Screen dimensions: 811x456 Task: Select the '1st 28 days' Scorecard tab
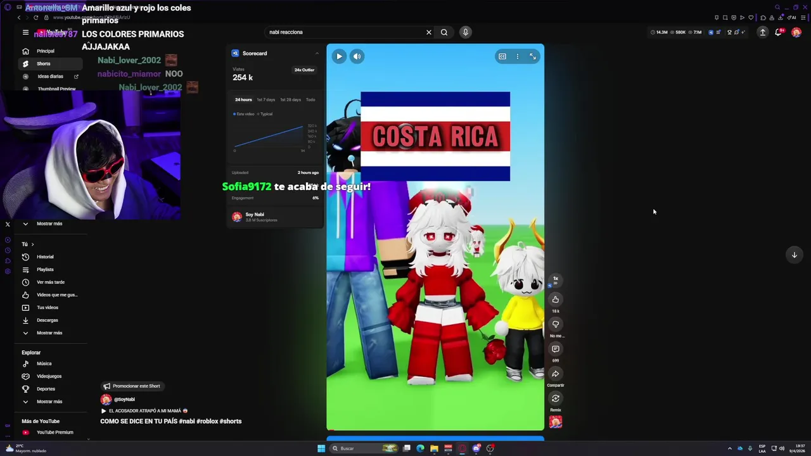tap(290, 99)
